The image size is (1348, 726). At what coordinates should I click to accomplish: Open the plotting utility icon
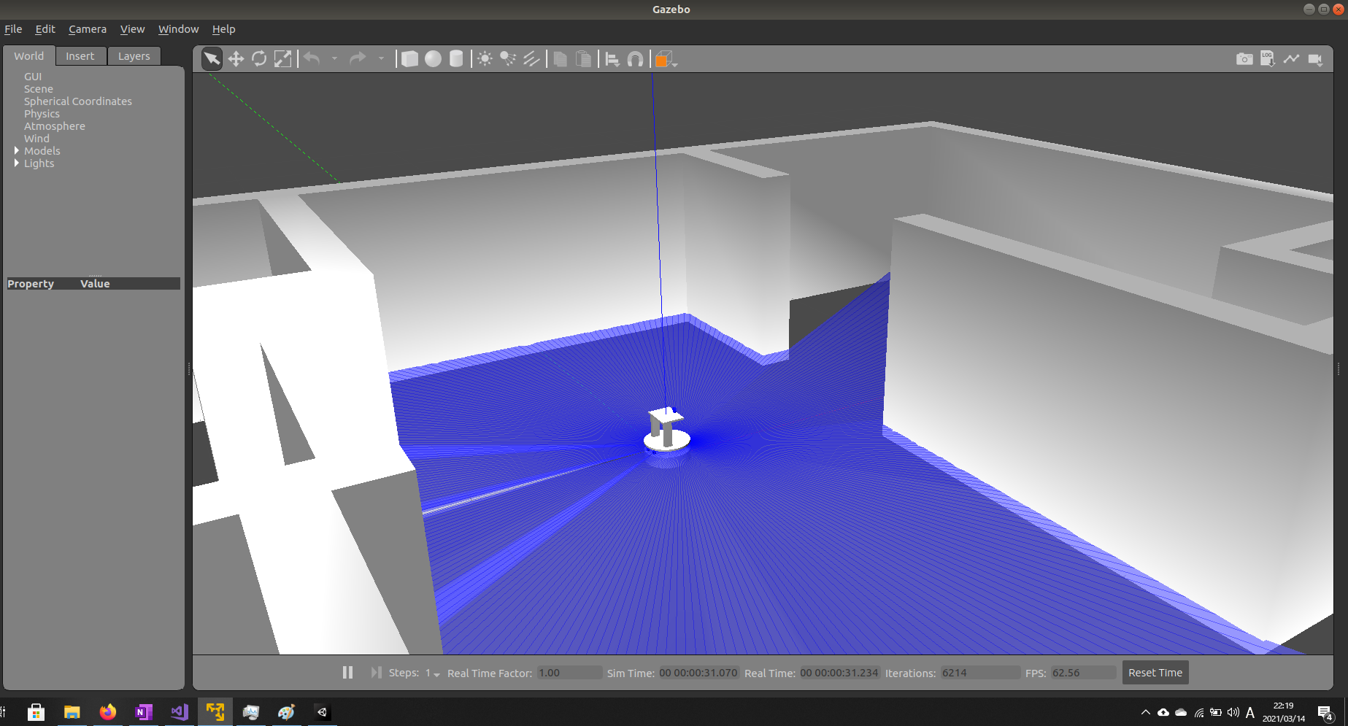1292,59
